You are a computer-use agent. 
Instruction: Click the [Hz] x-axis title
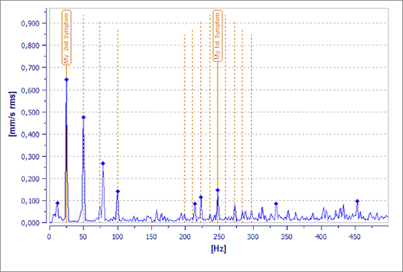point(218,249)
